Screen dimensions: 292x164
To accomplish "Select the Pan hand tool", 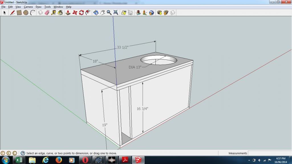I will click(102, 13).
